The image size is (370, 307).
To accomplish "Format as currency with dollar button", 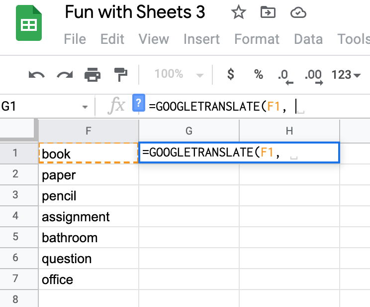I will (x=230, y=75).
